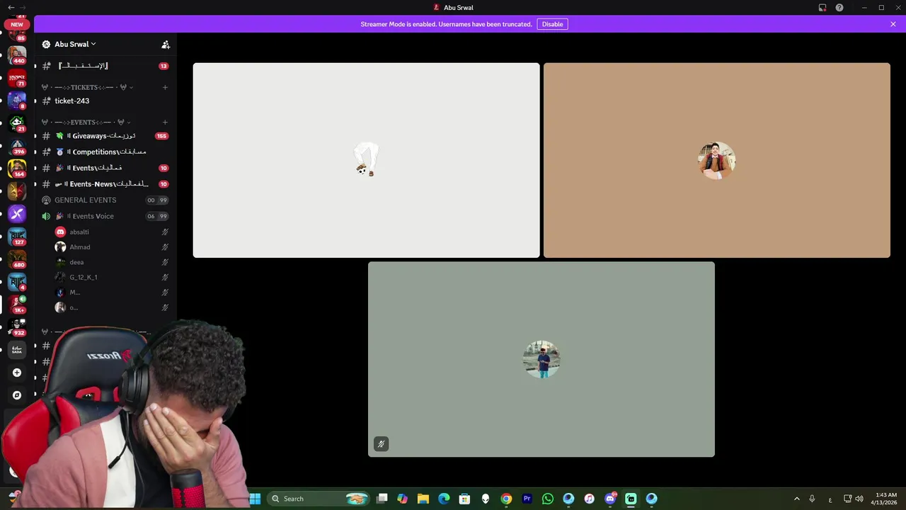Click the muted icon next to absalti
This screenshot has width=906, height=510.
pyautogui.click(x=165, y=232)
